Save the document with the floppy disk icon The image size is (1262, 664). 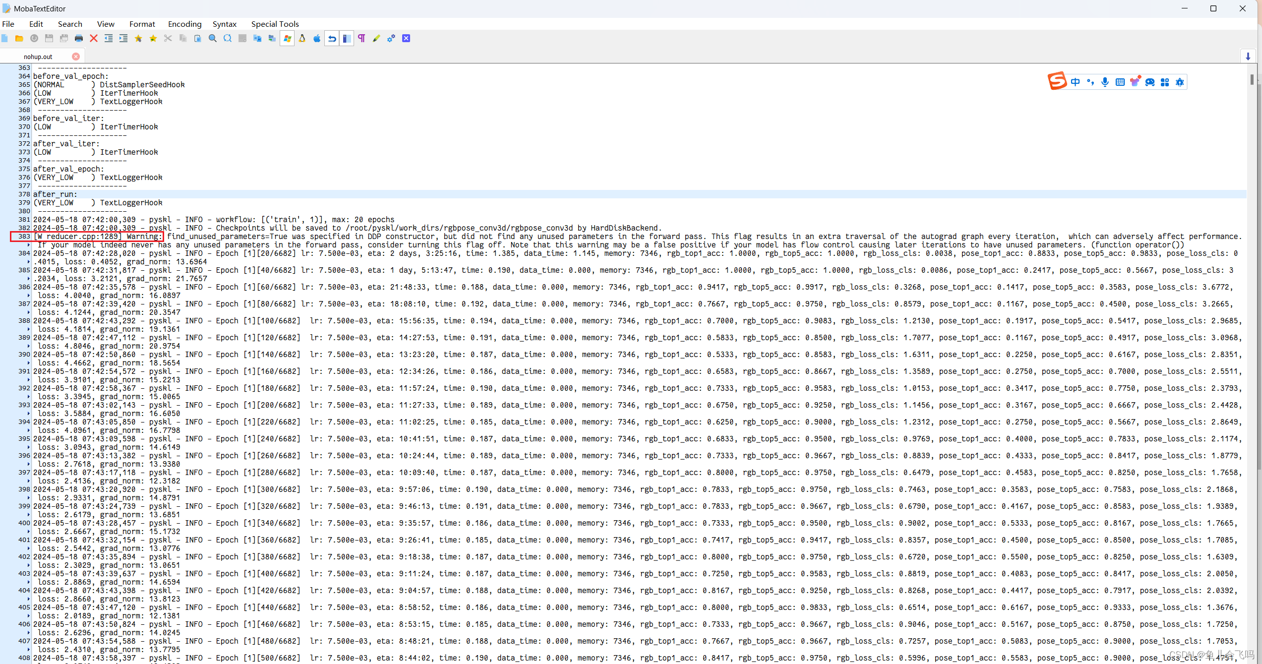[x=48, y=38]
